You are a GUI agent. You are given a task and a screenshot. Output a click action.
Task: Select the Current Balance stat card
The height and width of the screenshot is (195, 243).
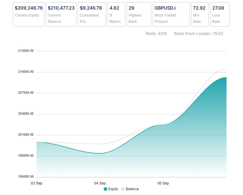pyautogui.click(x=61, y=14)
